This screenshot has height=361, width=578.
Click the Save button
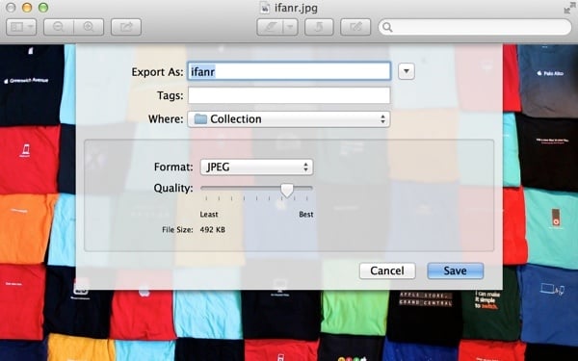coord(456,271)
